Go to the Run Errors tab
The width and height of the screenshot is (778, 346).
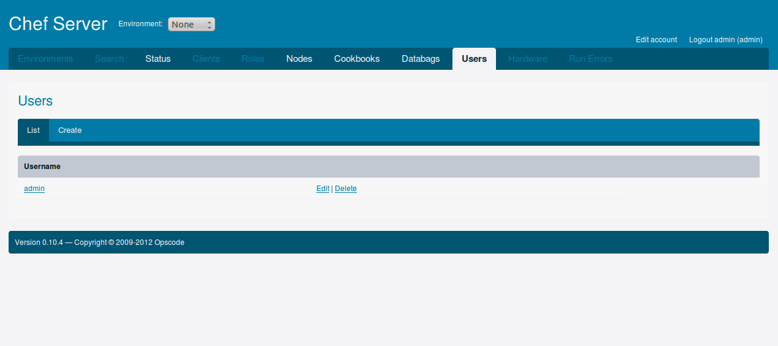pos(590,59)
